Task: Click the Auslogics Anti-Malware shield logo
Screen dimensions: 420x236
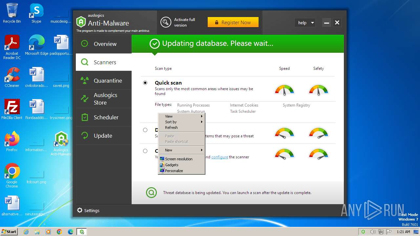Action: (81, 22)
